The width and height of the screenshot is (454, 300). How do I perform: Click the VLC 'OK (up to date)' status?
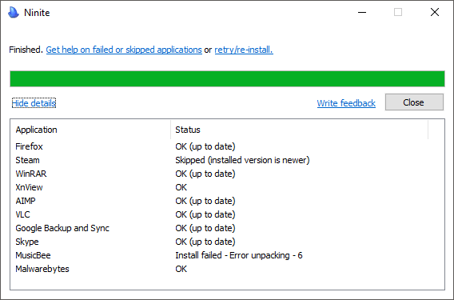point(205,214)
